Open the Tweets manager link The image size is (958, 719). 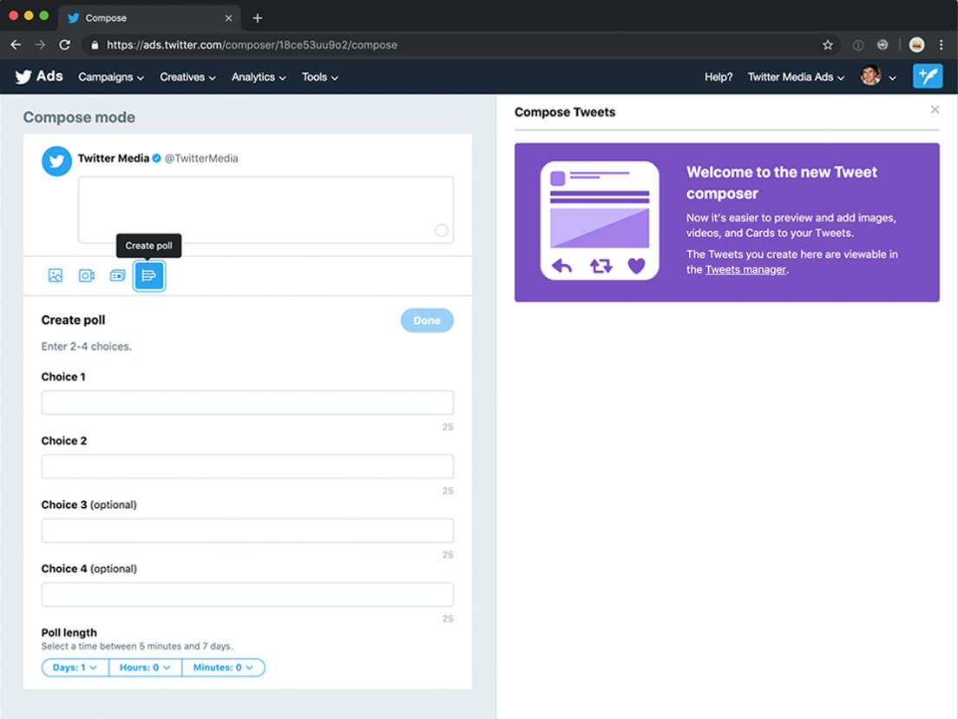pos(745,269)
